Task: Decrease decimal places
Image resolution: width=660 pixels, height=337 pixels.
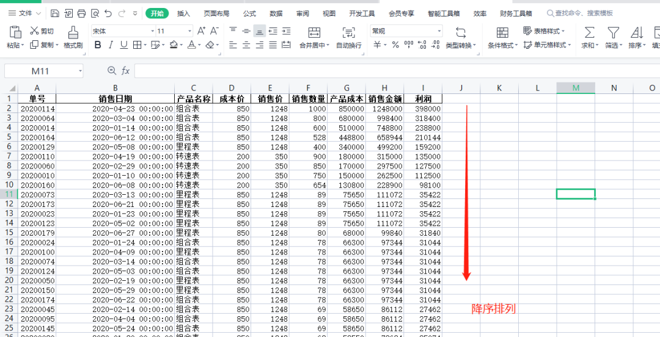Action: click(x=436, y=45)
